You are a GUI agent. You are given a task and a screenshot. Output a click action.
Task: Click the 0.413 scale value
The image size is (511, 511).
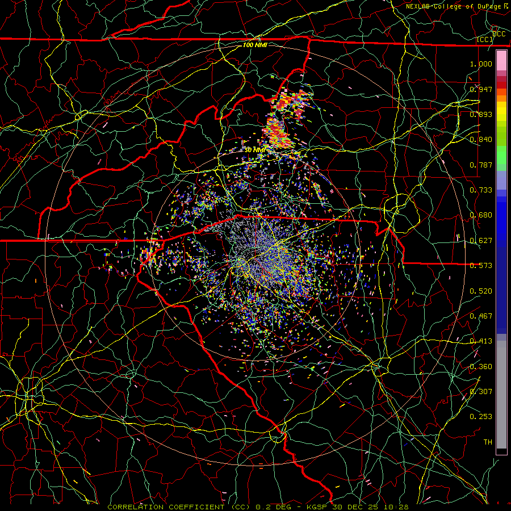point(481,341)
